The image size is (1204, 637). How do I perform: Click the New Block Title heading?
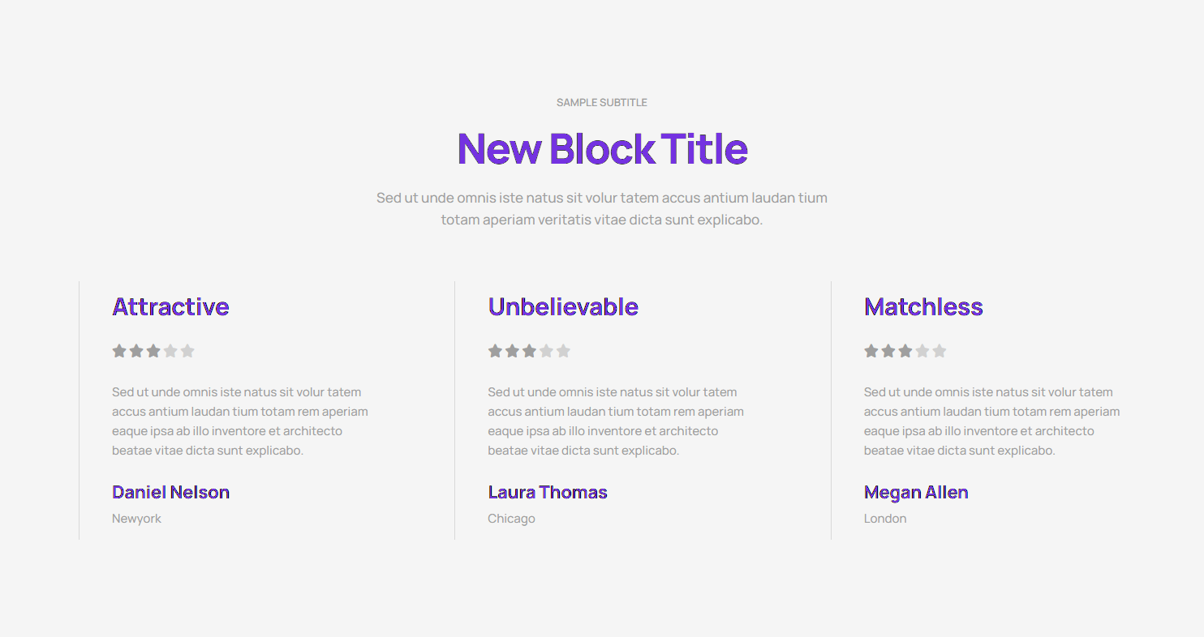[x=602, y=149]
